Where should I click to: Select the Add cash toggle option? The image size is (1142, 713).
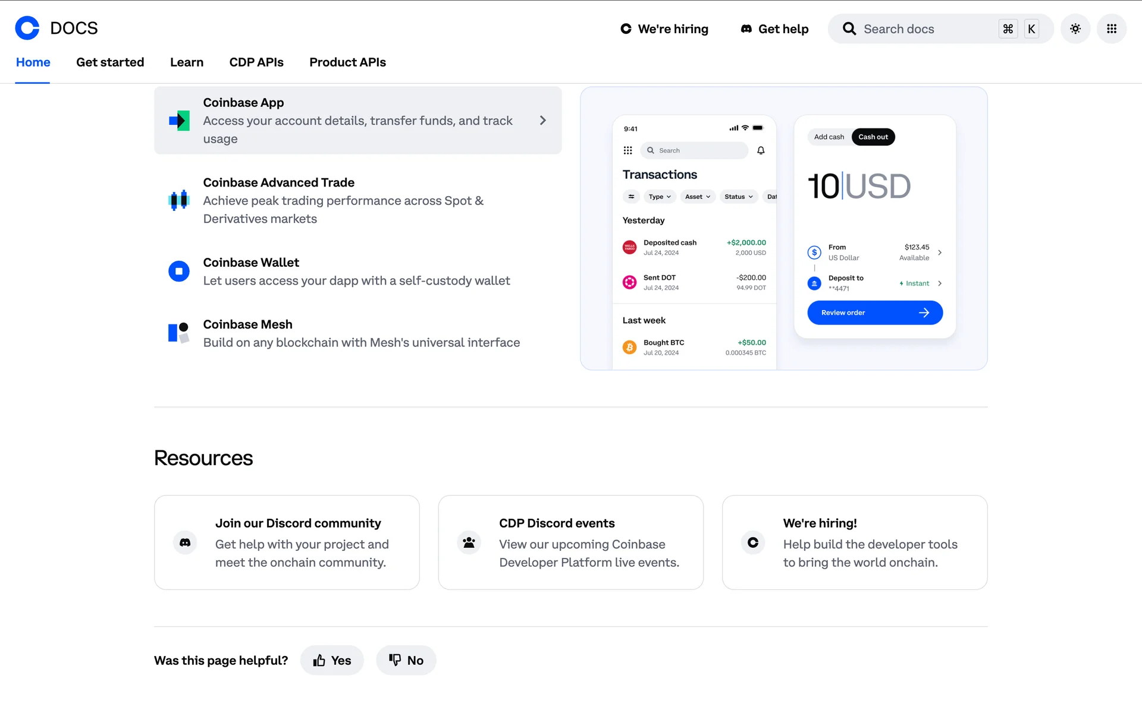coord(829,137)
